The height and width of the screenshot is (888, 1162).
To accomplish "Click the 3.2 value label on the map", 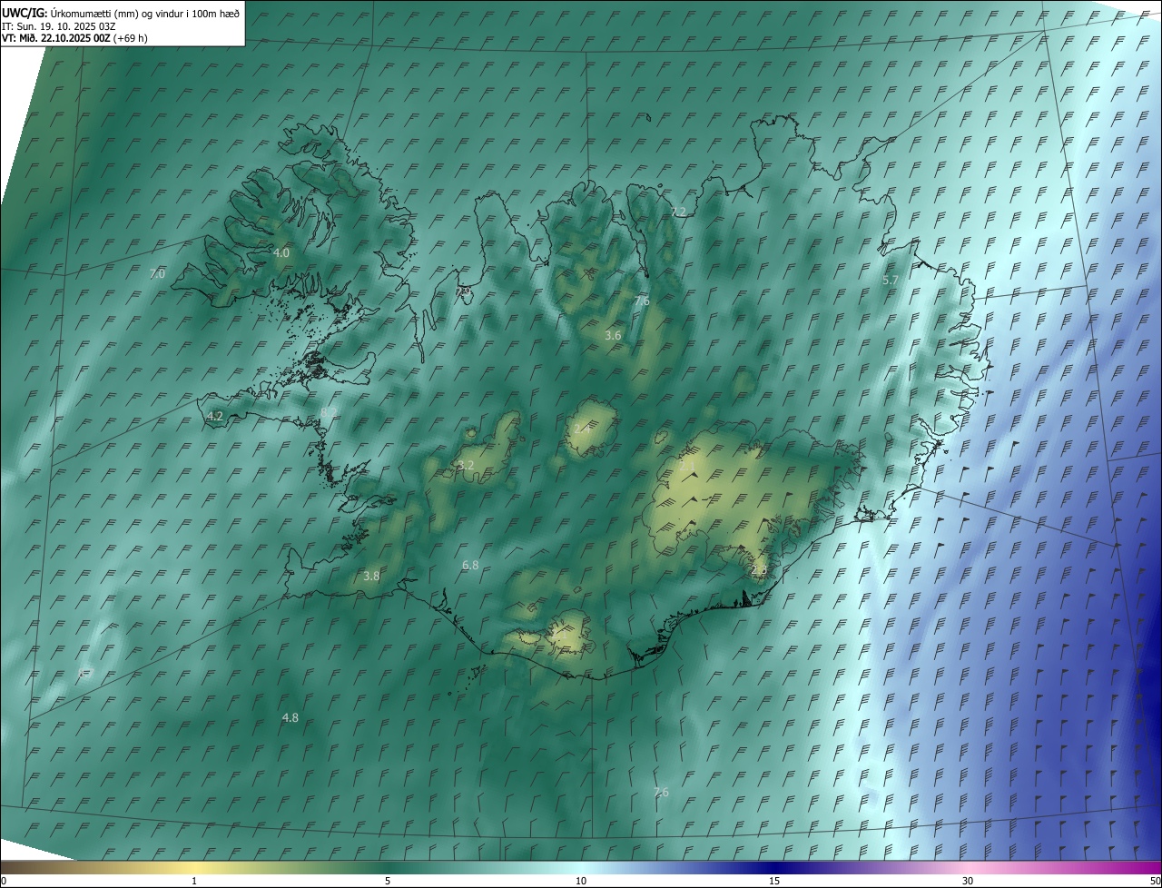I will click(466, 465).
